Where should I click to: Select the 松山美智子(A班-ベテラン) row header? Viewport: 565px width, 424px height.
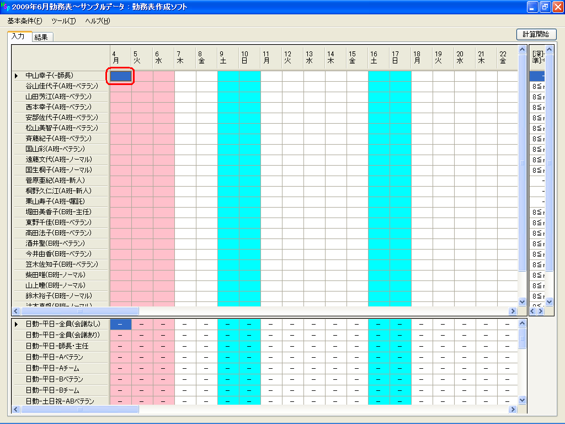pyautogui.click(x=61, y=128)
